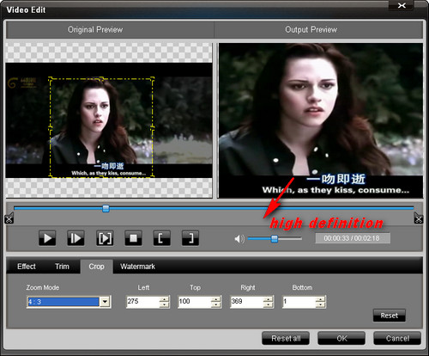Click the Top crop value field
The image size is (429, 356).
tap(195, 302)
